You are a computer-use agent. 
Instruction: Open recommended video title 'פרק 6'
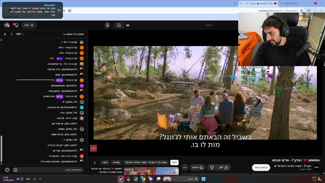coord(107,170)
